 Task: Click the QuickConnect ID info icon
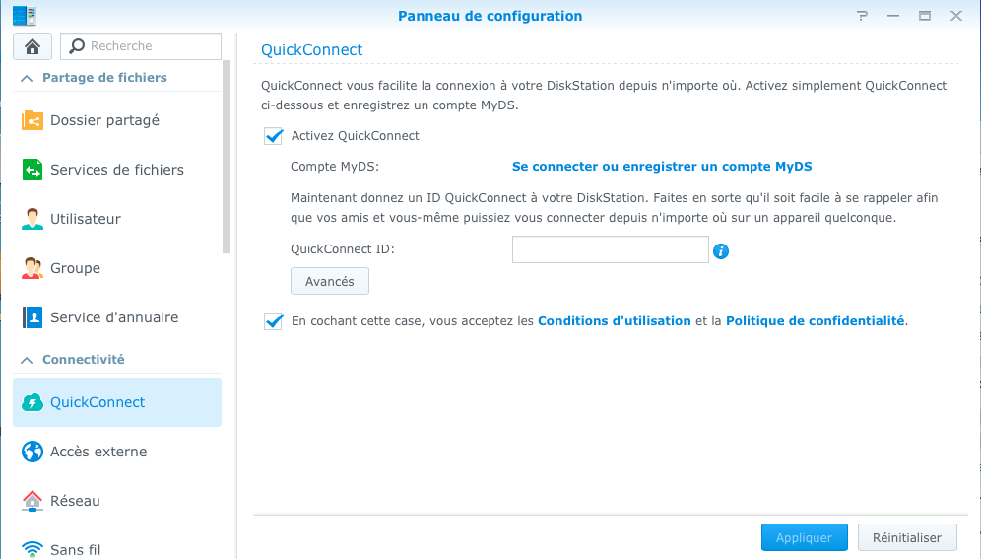pos(721,251)
